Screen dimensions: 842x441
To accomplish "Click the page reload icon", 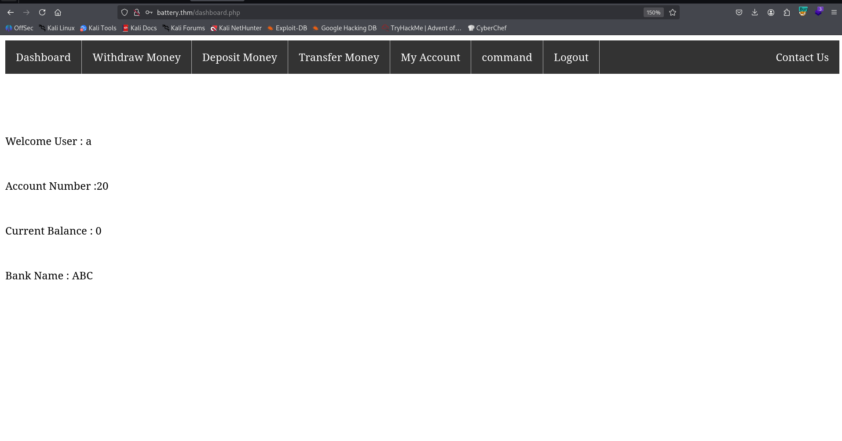I will click(42, 12).
